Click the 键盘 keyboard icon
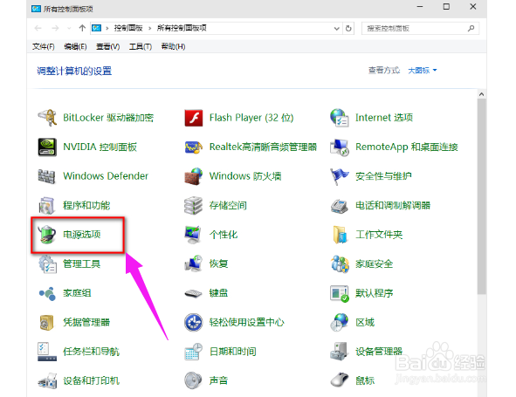The height and width of the screenshot is (397, 516). click(194, 293)
